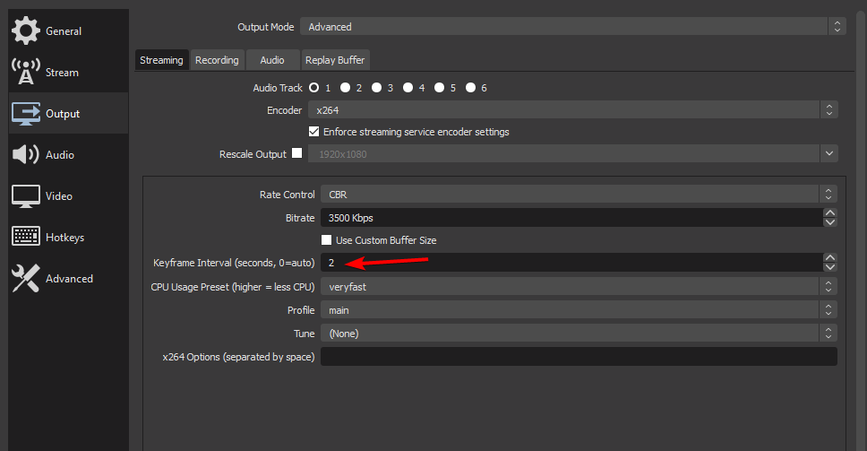Increase Keyframe Interval with up arrow
This screenshot has width=867, height=451.
click(x=830, y=258)
